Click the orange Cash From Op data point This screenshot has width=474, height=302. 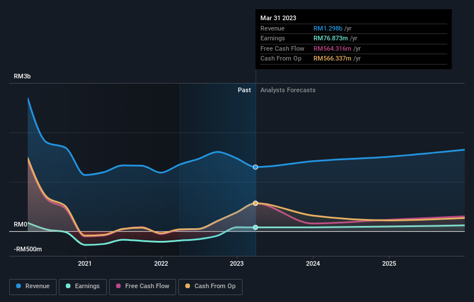[255, 203]
